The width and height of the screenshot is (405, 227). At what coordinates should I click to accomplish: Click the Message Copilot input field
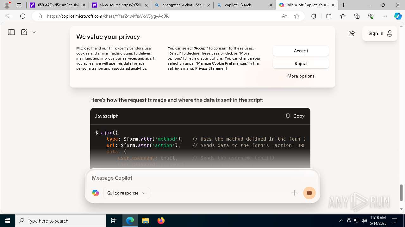coord(202,178)
